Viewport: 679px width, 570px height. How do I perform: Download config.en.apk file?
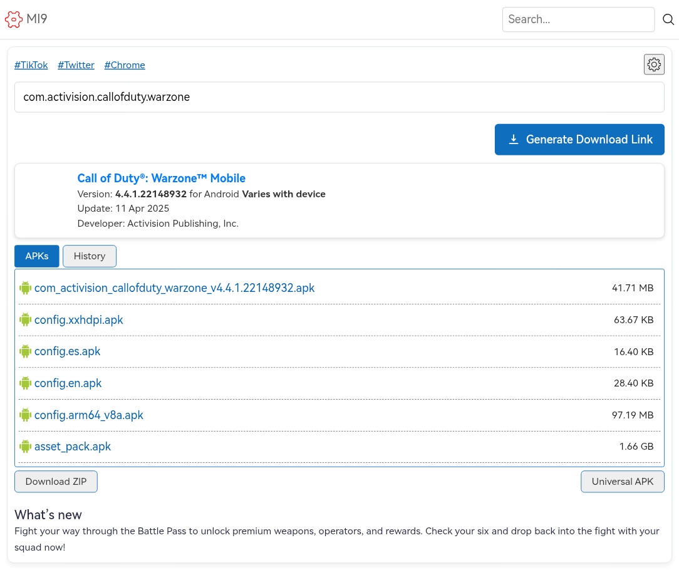(x=68, y=383)
